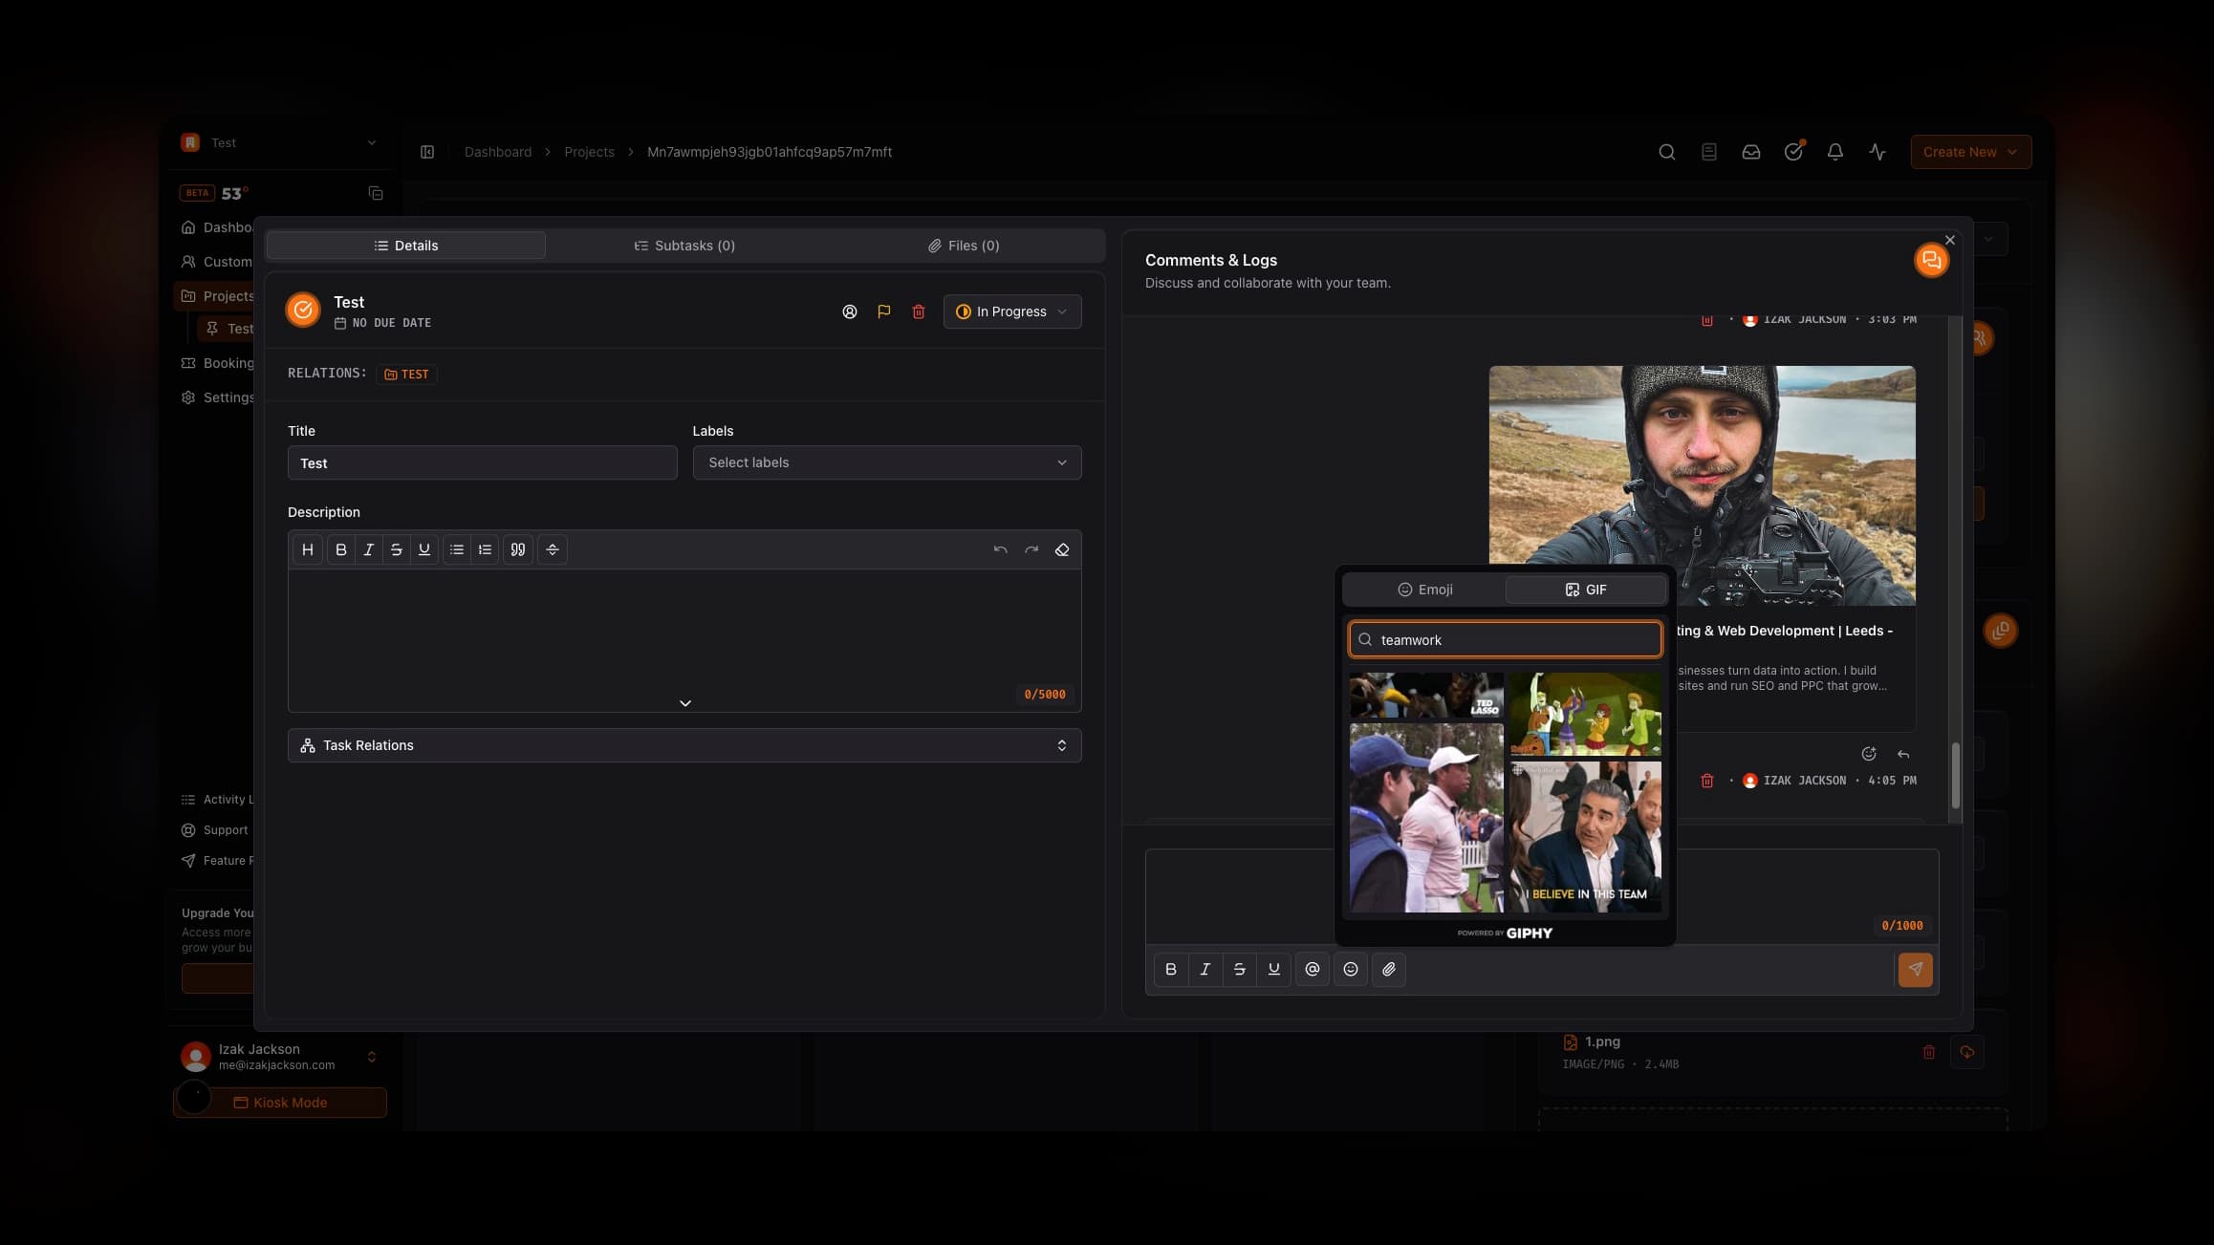The image size is (2214, 1245).
Task: Click the heading format icon in description toolbar
Action: [307, 549]
